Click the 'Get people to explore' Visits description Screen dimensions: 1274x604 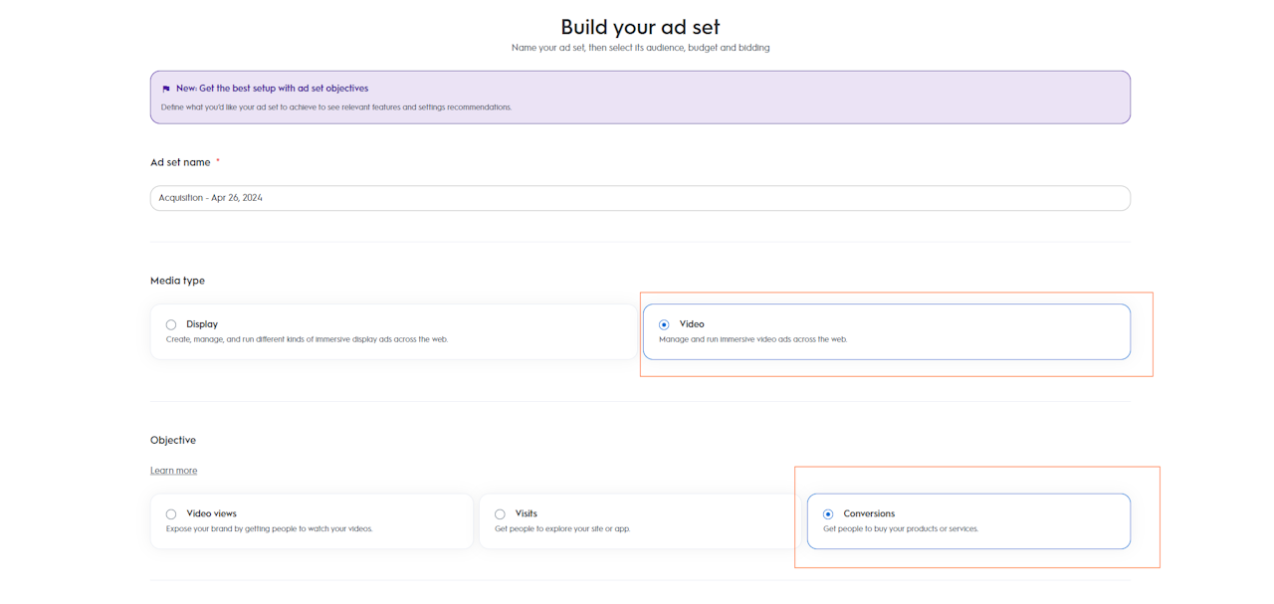[x=562, y=529]
